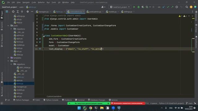
Task: Click the code with me user icon
Action: click(103, 7)
